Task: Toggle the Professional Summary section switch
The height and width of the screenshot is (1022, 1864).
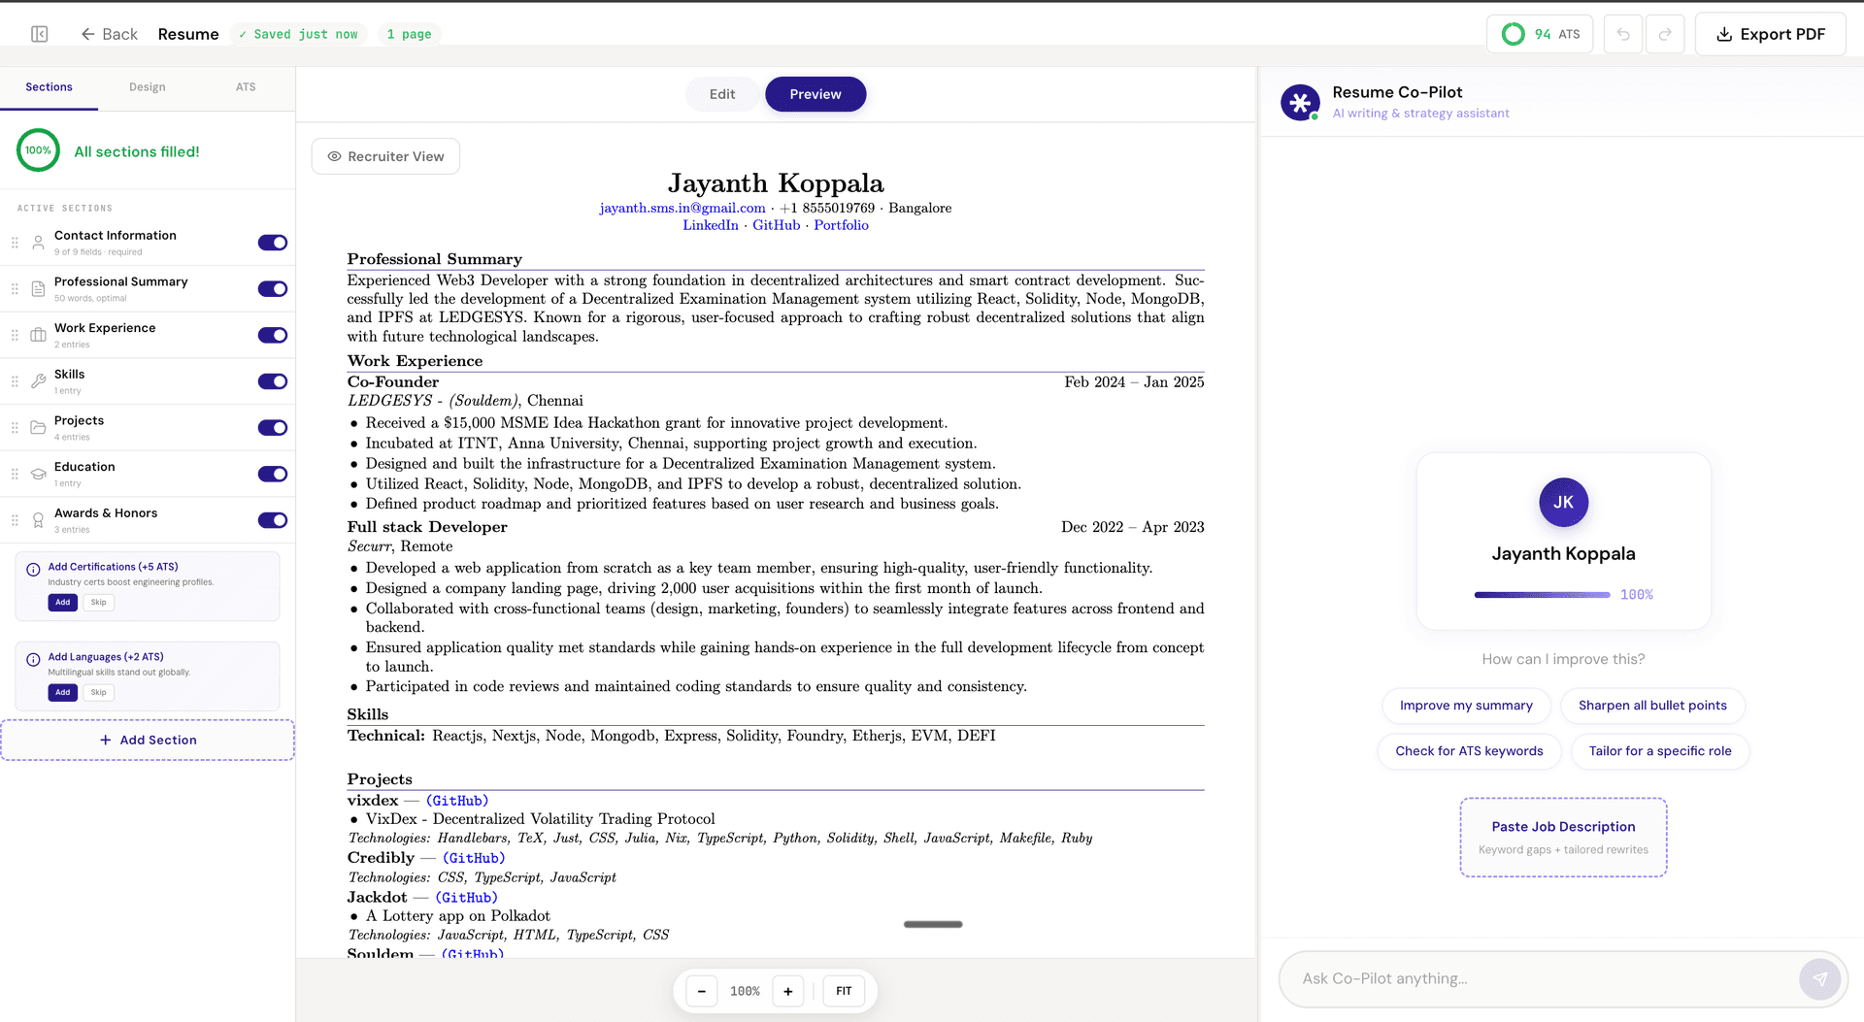Action: point(273,289)
